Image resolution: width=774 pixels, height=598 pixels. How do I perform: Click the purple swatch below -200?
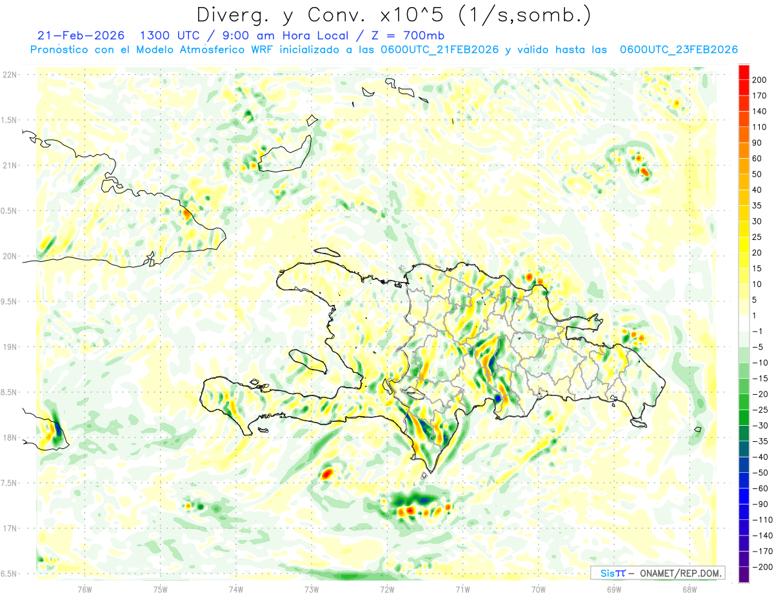pos(744,574)
